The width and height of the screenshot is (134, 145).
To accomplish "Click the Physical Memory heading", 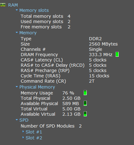I will coord(37,87).
